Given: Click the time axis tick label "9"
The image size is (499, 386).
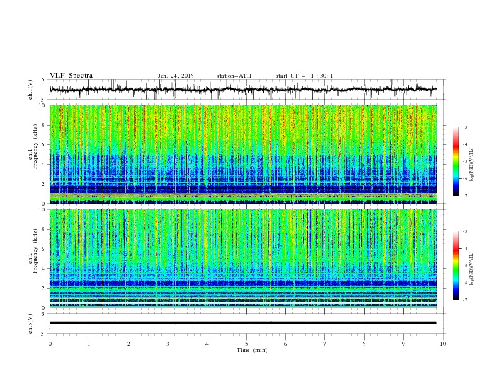Looking at the screenshot, I should (x=403, y=344).
